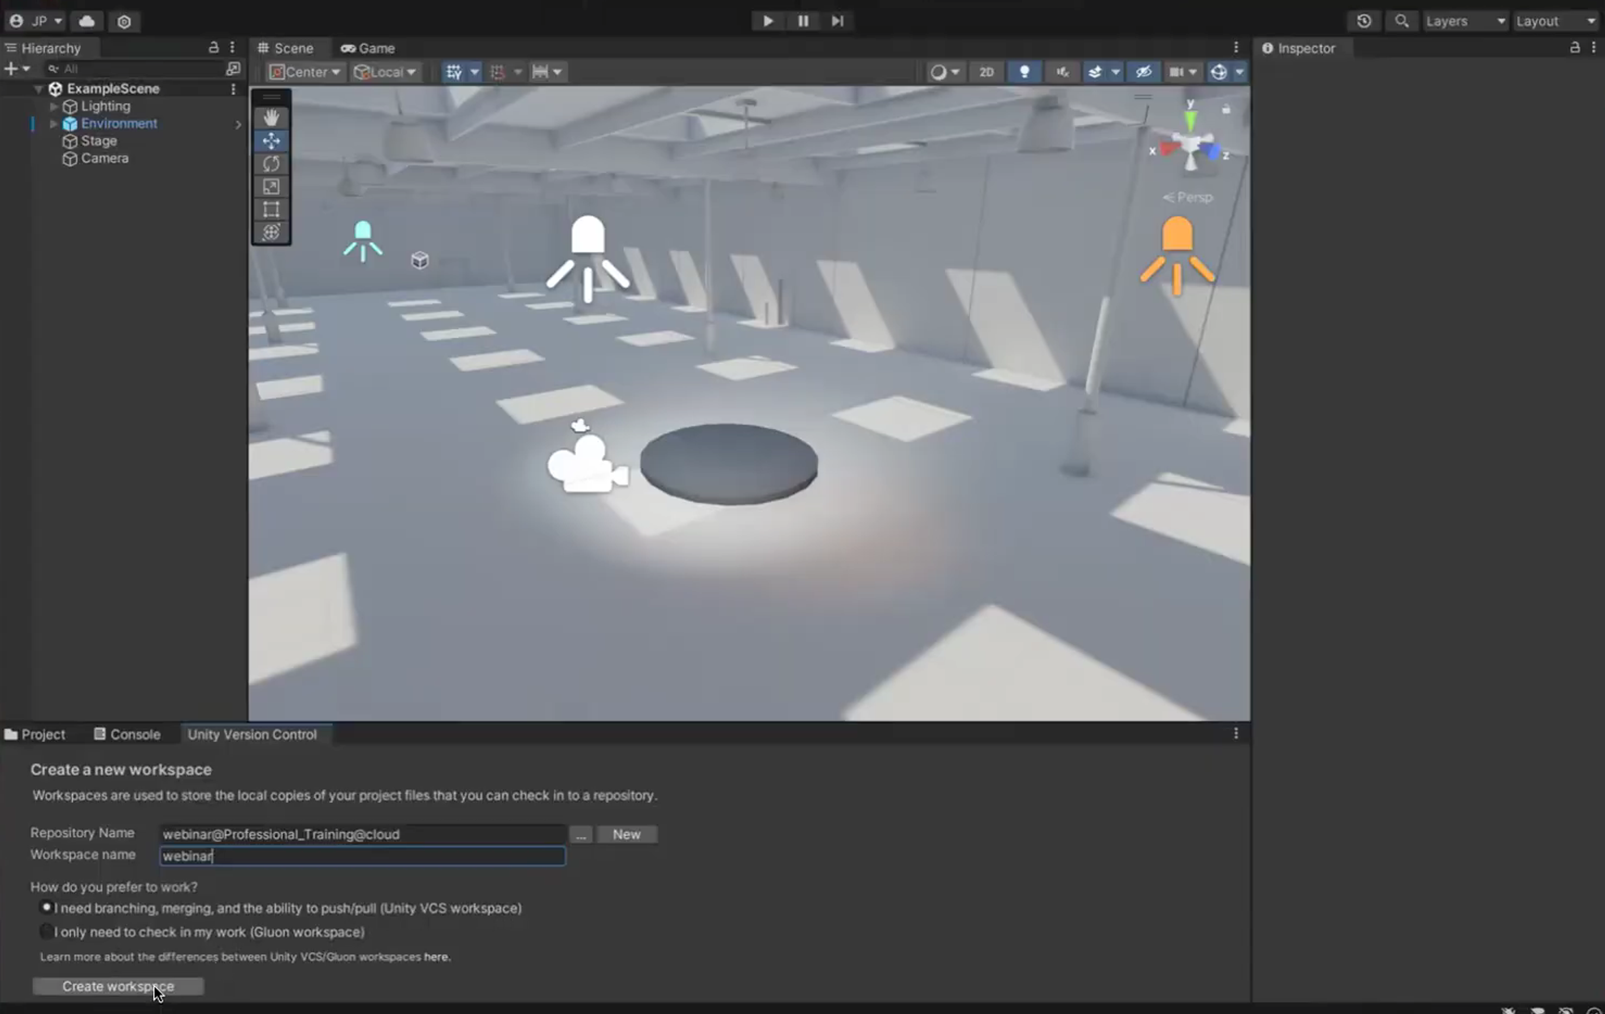Toggle scene audio
The image size is (1605, 1014).
click(x=1063, y=72)
